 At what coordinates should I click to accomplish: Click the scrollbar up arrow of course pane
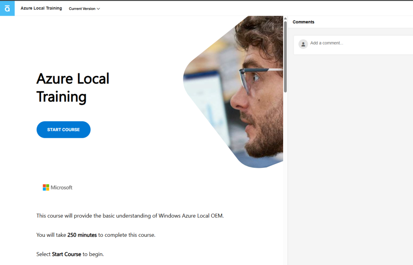[x=285, y=19]
